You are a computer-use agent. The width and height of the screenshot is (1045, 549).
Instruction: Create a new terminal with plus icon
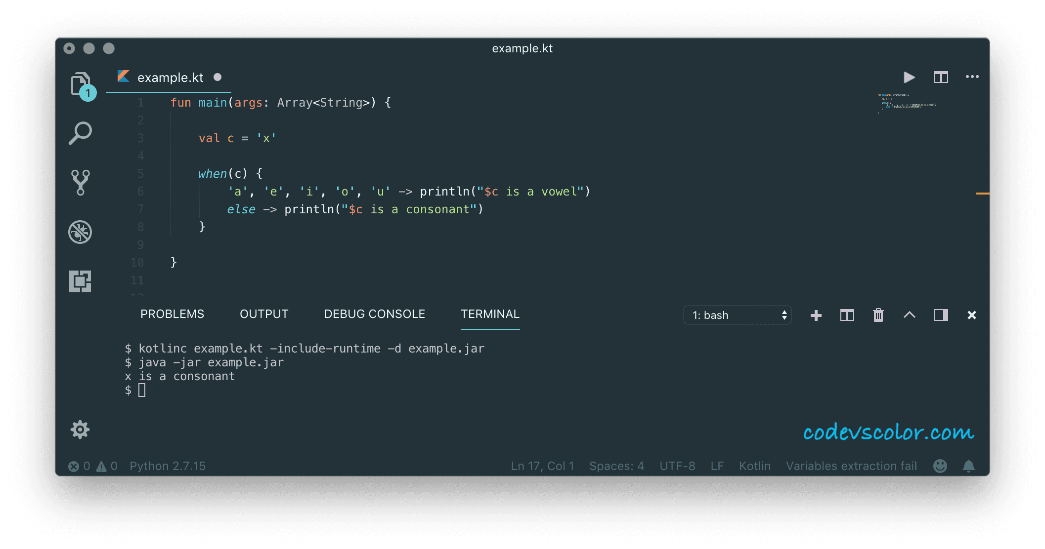(x=816, y=315)
